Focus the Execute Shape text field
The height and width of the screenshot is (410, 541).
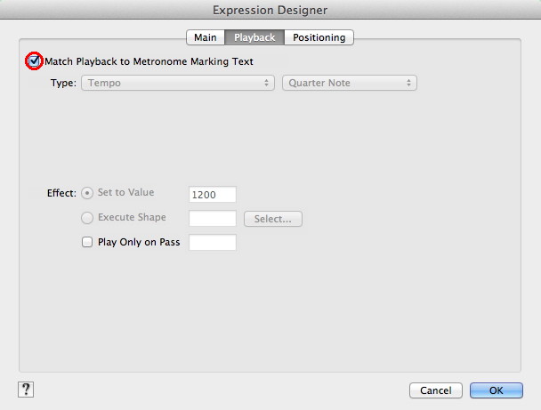pos(213,218)
